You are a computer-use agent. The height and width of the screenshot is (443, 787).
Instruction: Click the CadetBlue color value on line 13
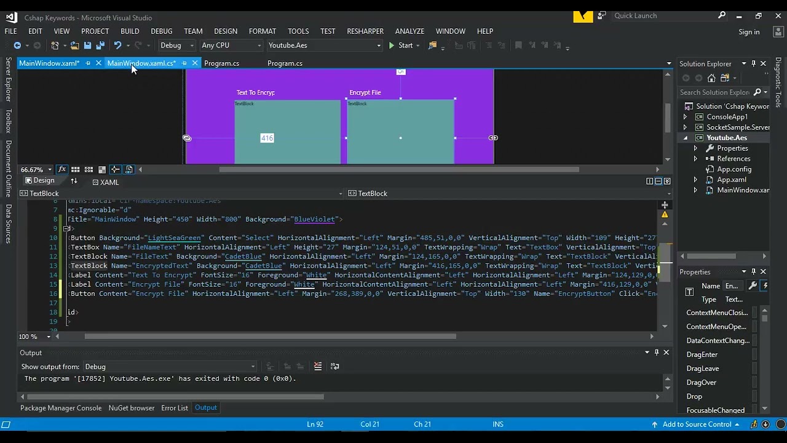tap(263, 266)
